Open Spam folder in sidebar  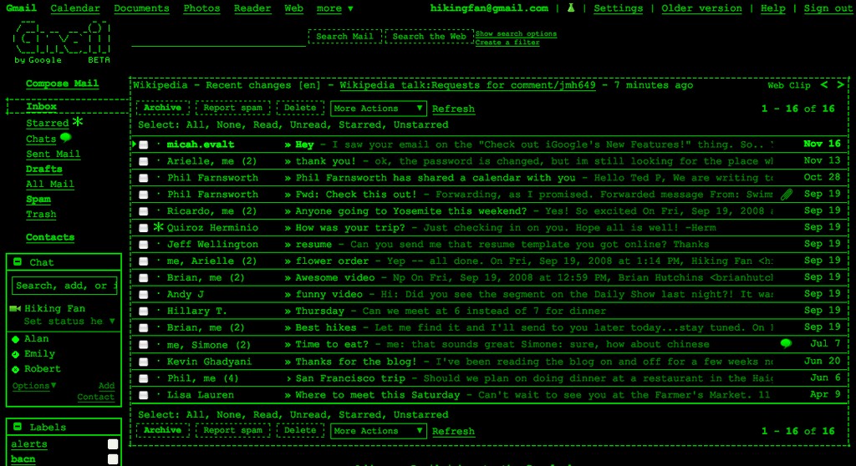pos(38,199)
